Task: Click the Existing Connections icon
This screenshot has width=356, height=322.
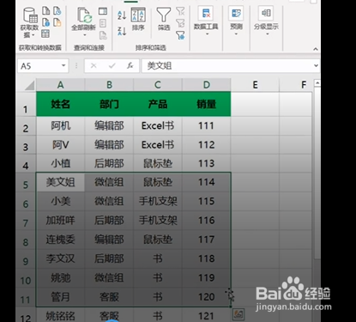Action: (x=57, y=22)
